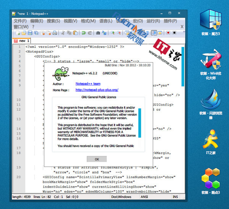The image size is (229, 209).
Task: Click the Paste clipboard icon
Action: click(x=75, y=33)
